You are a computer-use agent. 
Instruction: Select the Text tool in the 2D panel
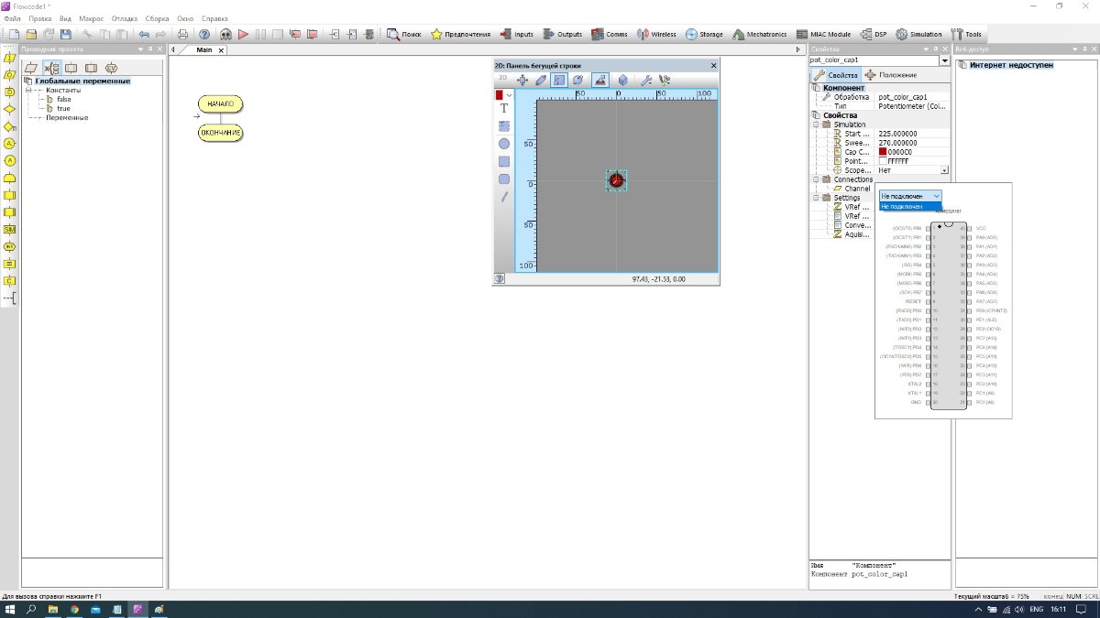pyautogui.click(x=504, y=108)
